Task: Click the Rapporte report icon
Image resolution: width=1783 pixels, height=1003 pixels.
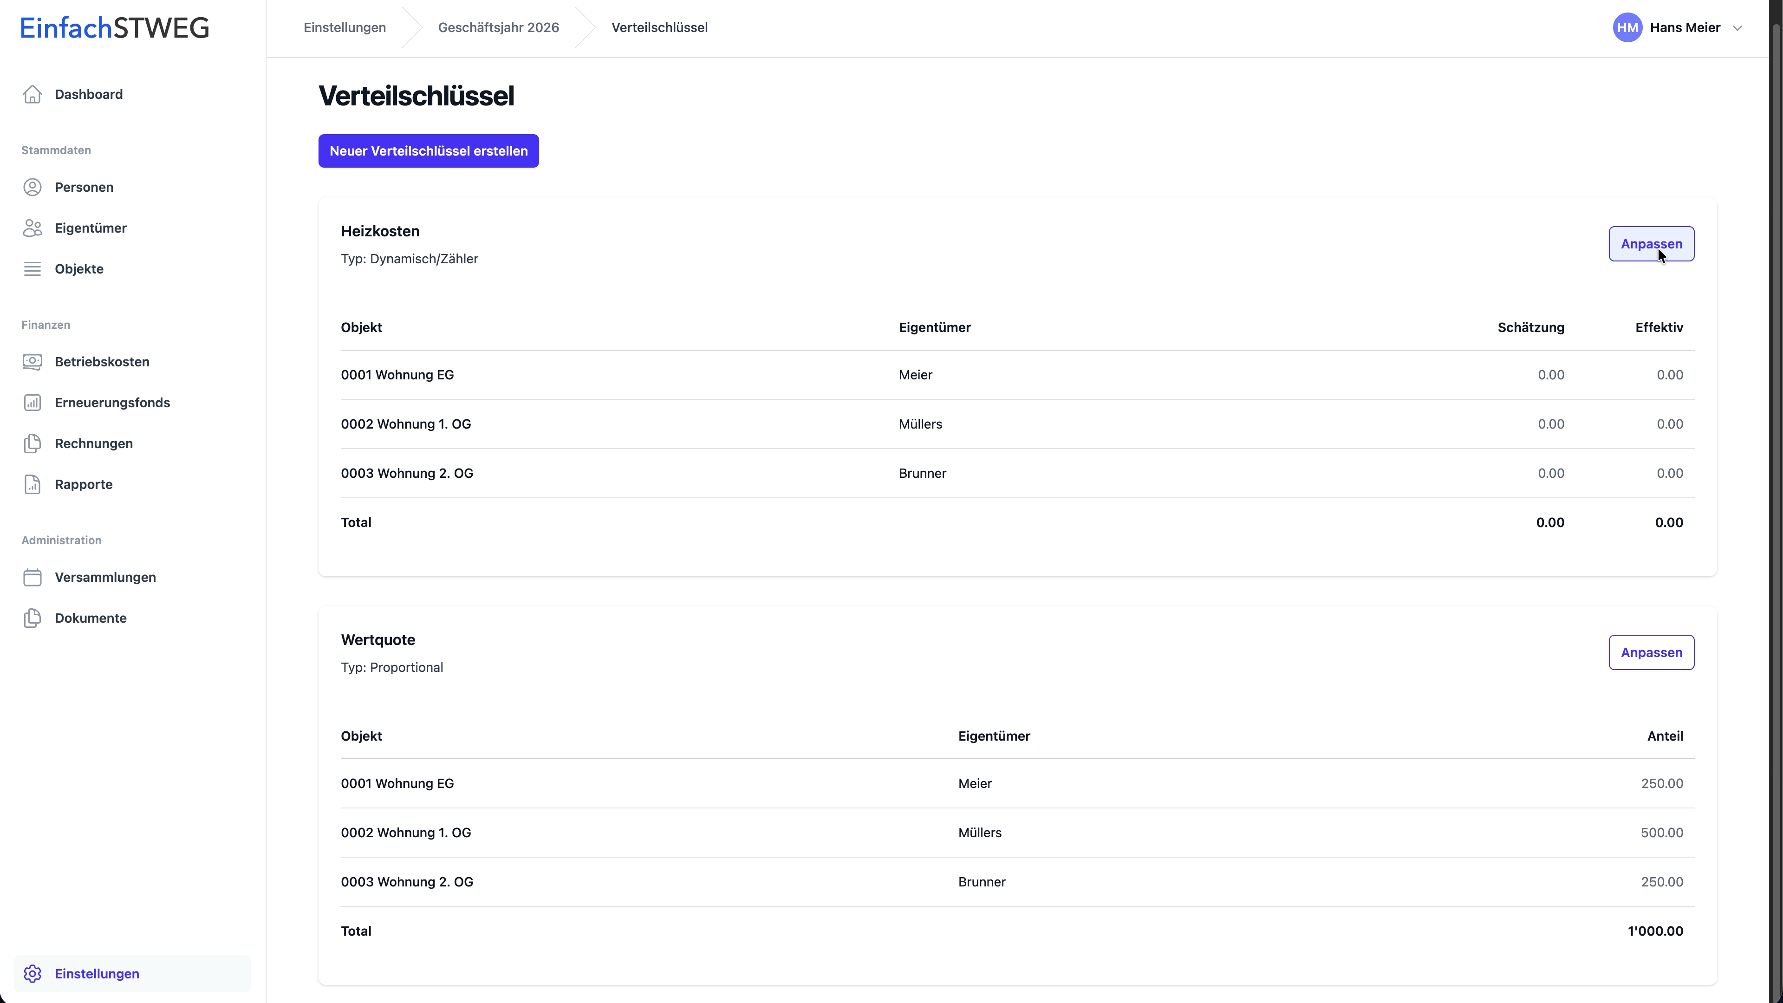Action: tap(33, 484)
